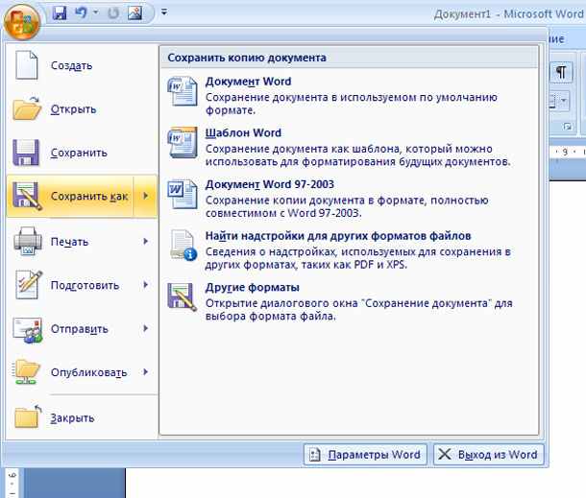Expand the Отправить submenu arrow
586x498 pixels.
(x=146, y=328)
